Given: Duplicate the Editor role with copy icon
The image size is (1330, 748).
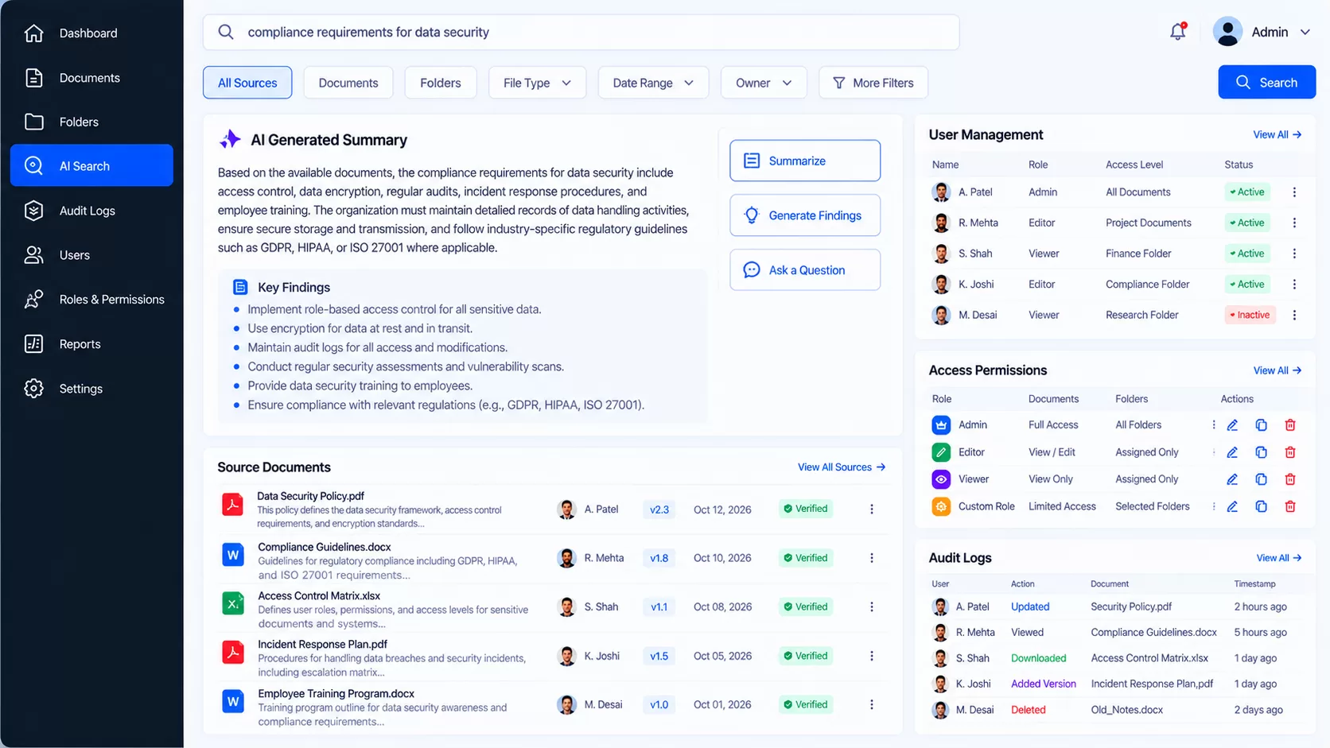Looking at the screenshot, I should pos(1261,452).
